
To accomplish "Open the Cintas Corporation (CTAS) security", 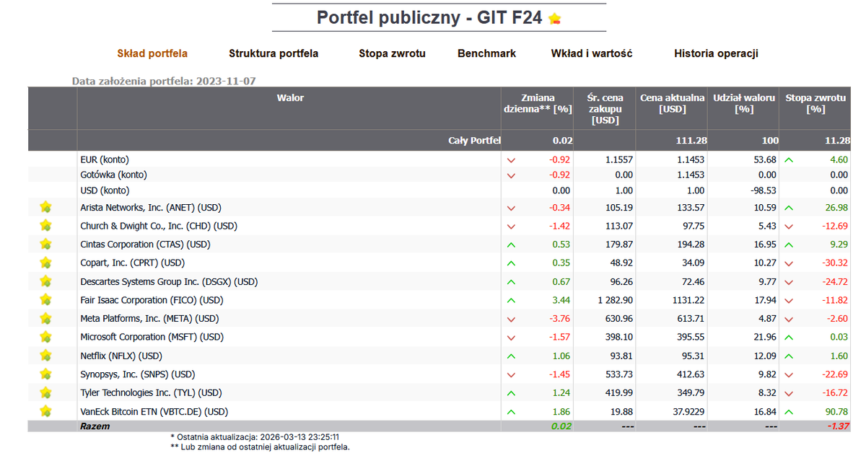I will (145, 244).
